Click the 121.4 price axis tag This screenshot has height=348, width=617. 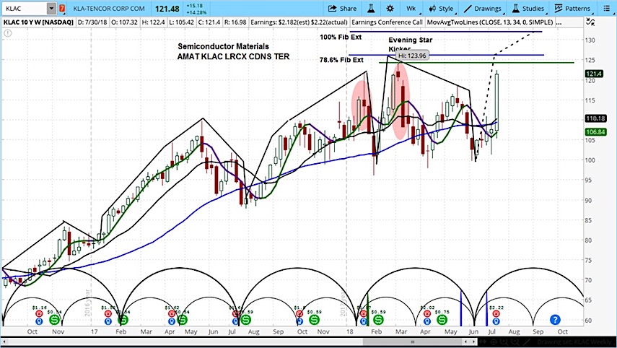[594, 74]
